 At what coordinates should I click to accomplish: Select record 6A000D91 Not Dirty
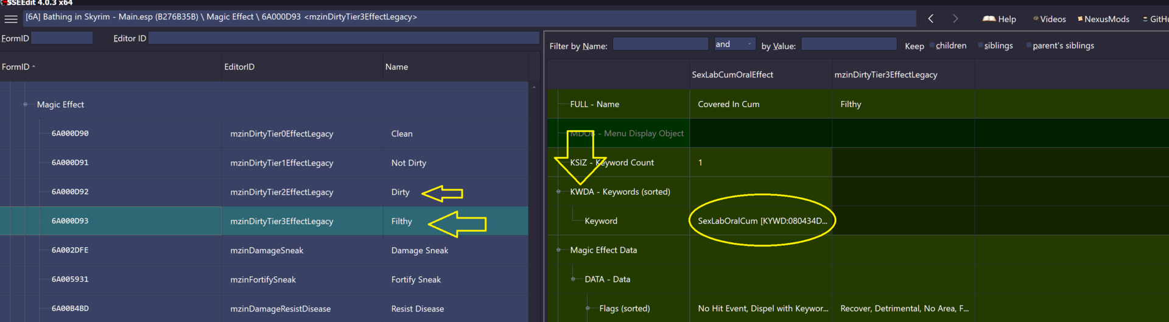tap(264, 163)
